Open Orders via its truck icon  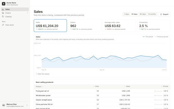3,13
